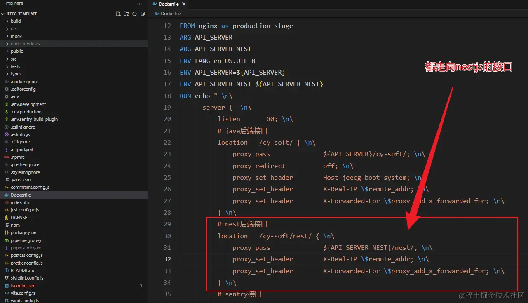Open the .dockerignore file
The width and height of the screenshot is (528, 303).
(74, 82)
